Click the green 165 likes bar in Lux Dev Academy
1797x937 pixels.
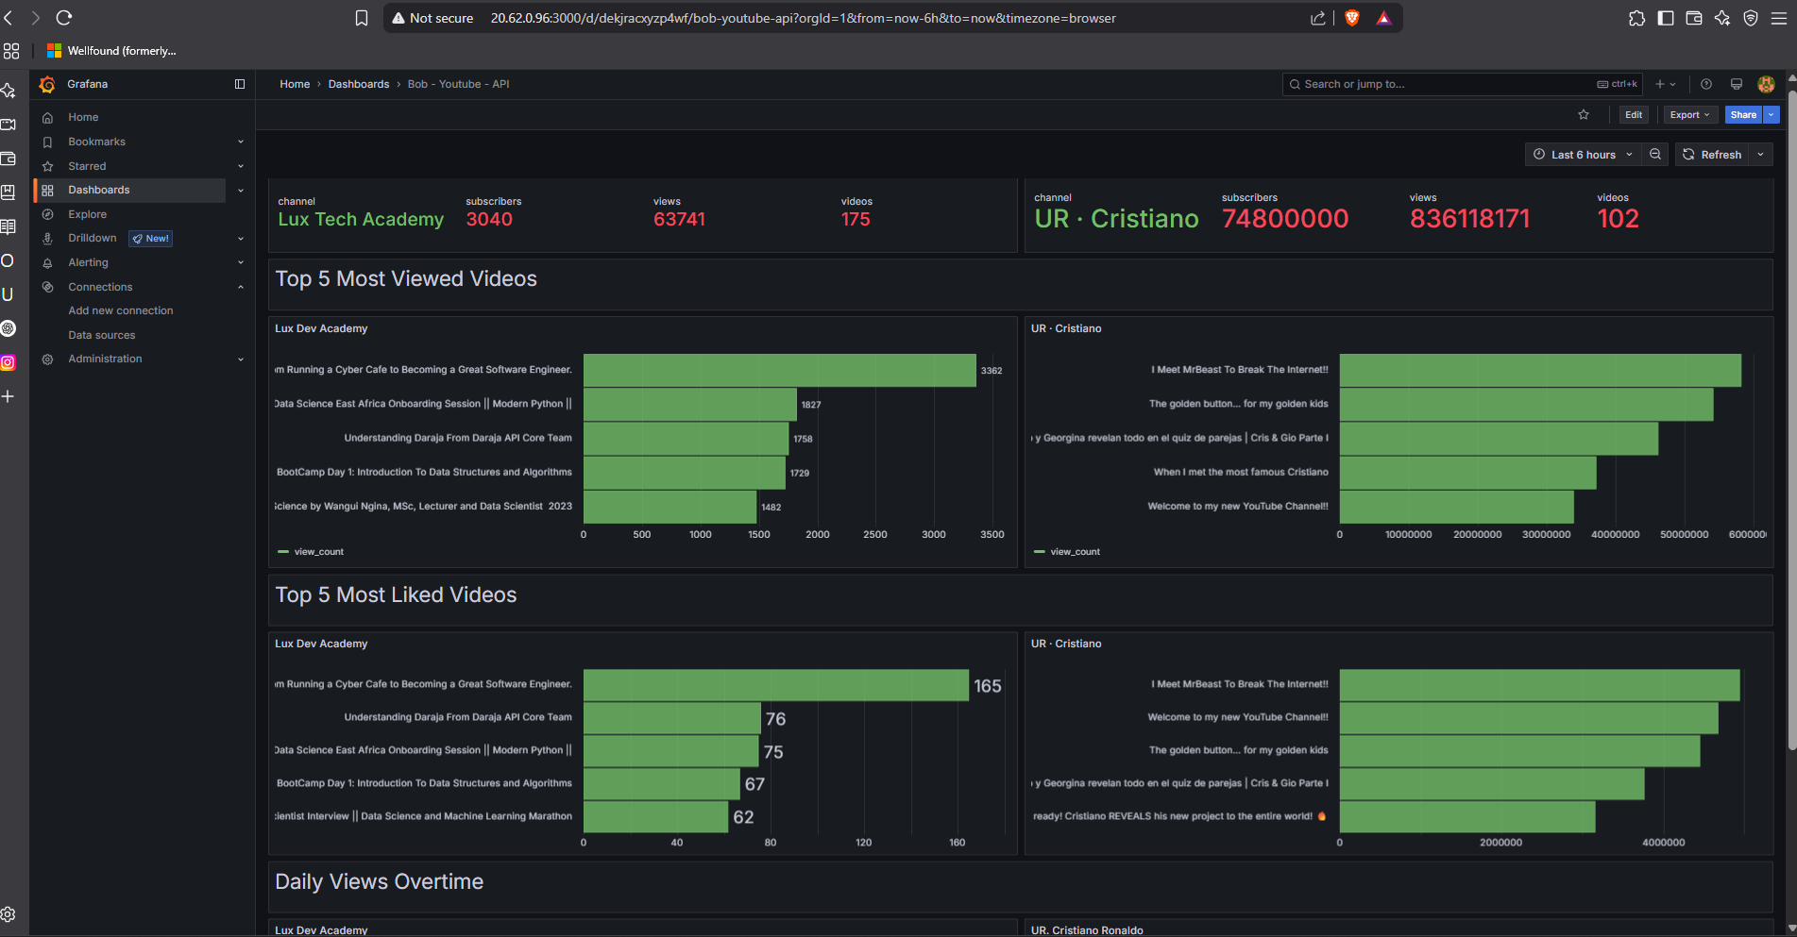click(775, 685)
